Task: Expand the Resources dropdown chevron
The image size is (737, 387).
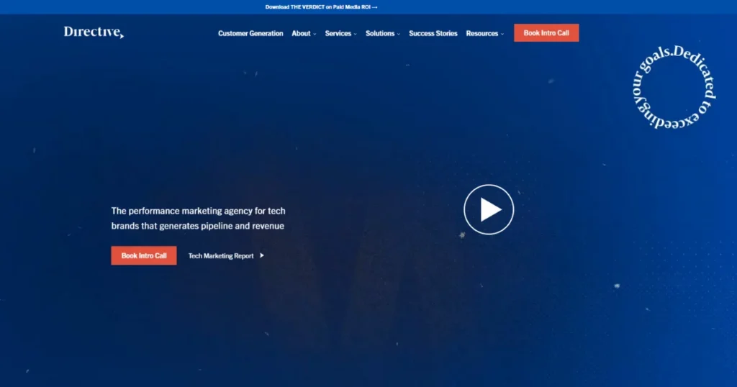Action: pyautogui.click(x=502, y=34)
